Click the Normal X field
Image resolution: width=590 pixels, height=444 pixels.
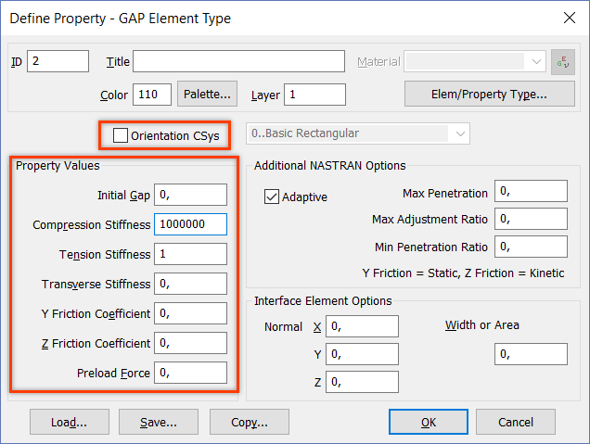click(362, 326)
